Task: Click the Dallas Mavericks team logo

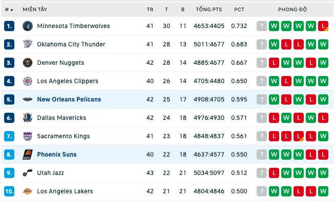Action: pos(28,118)
